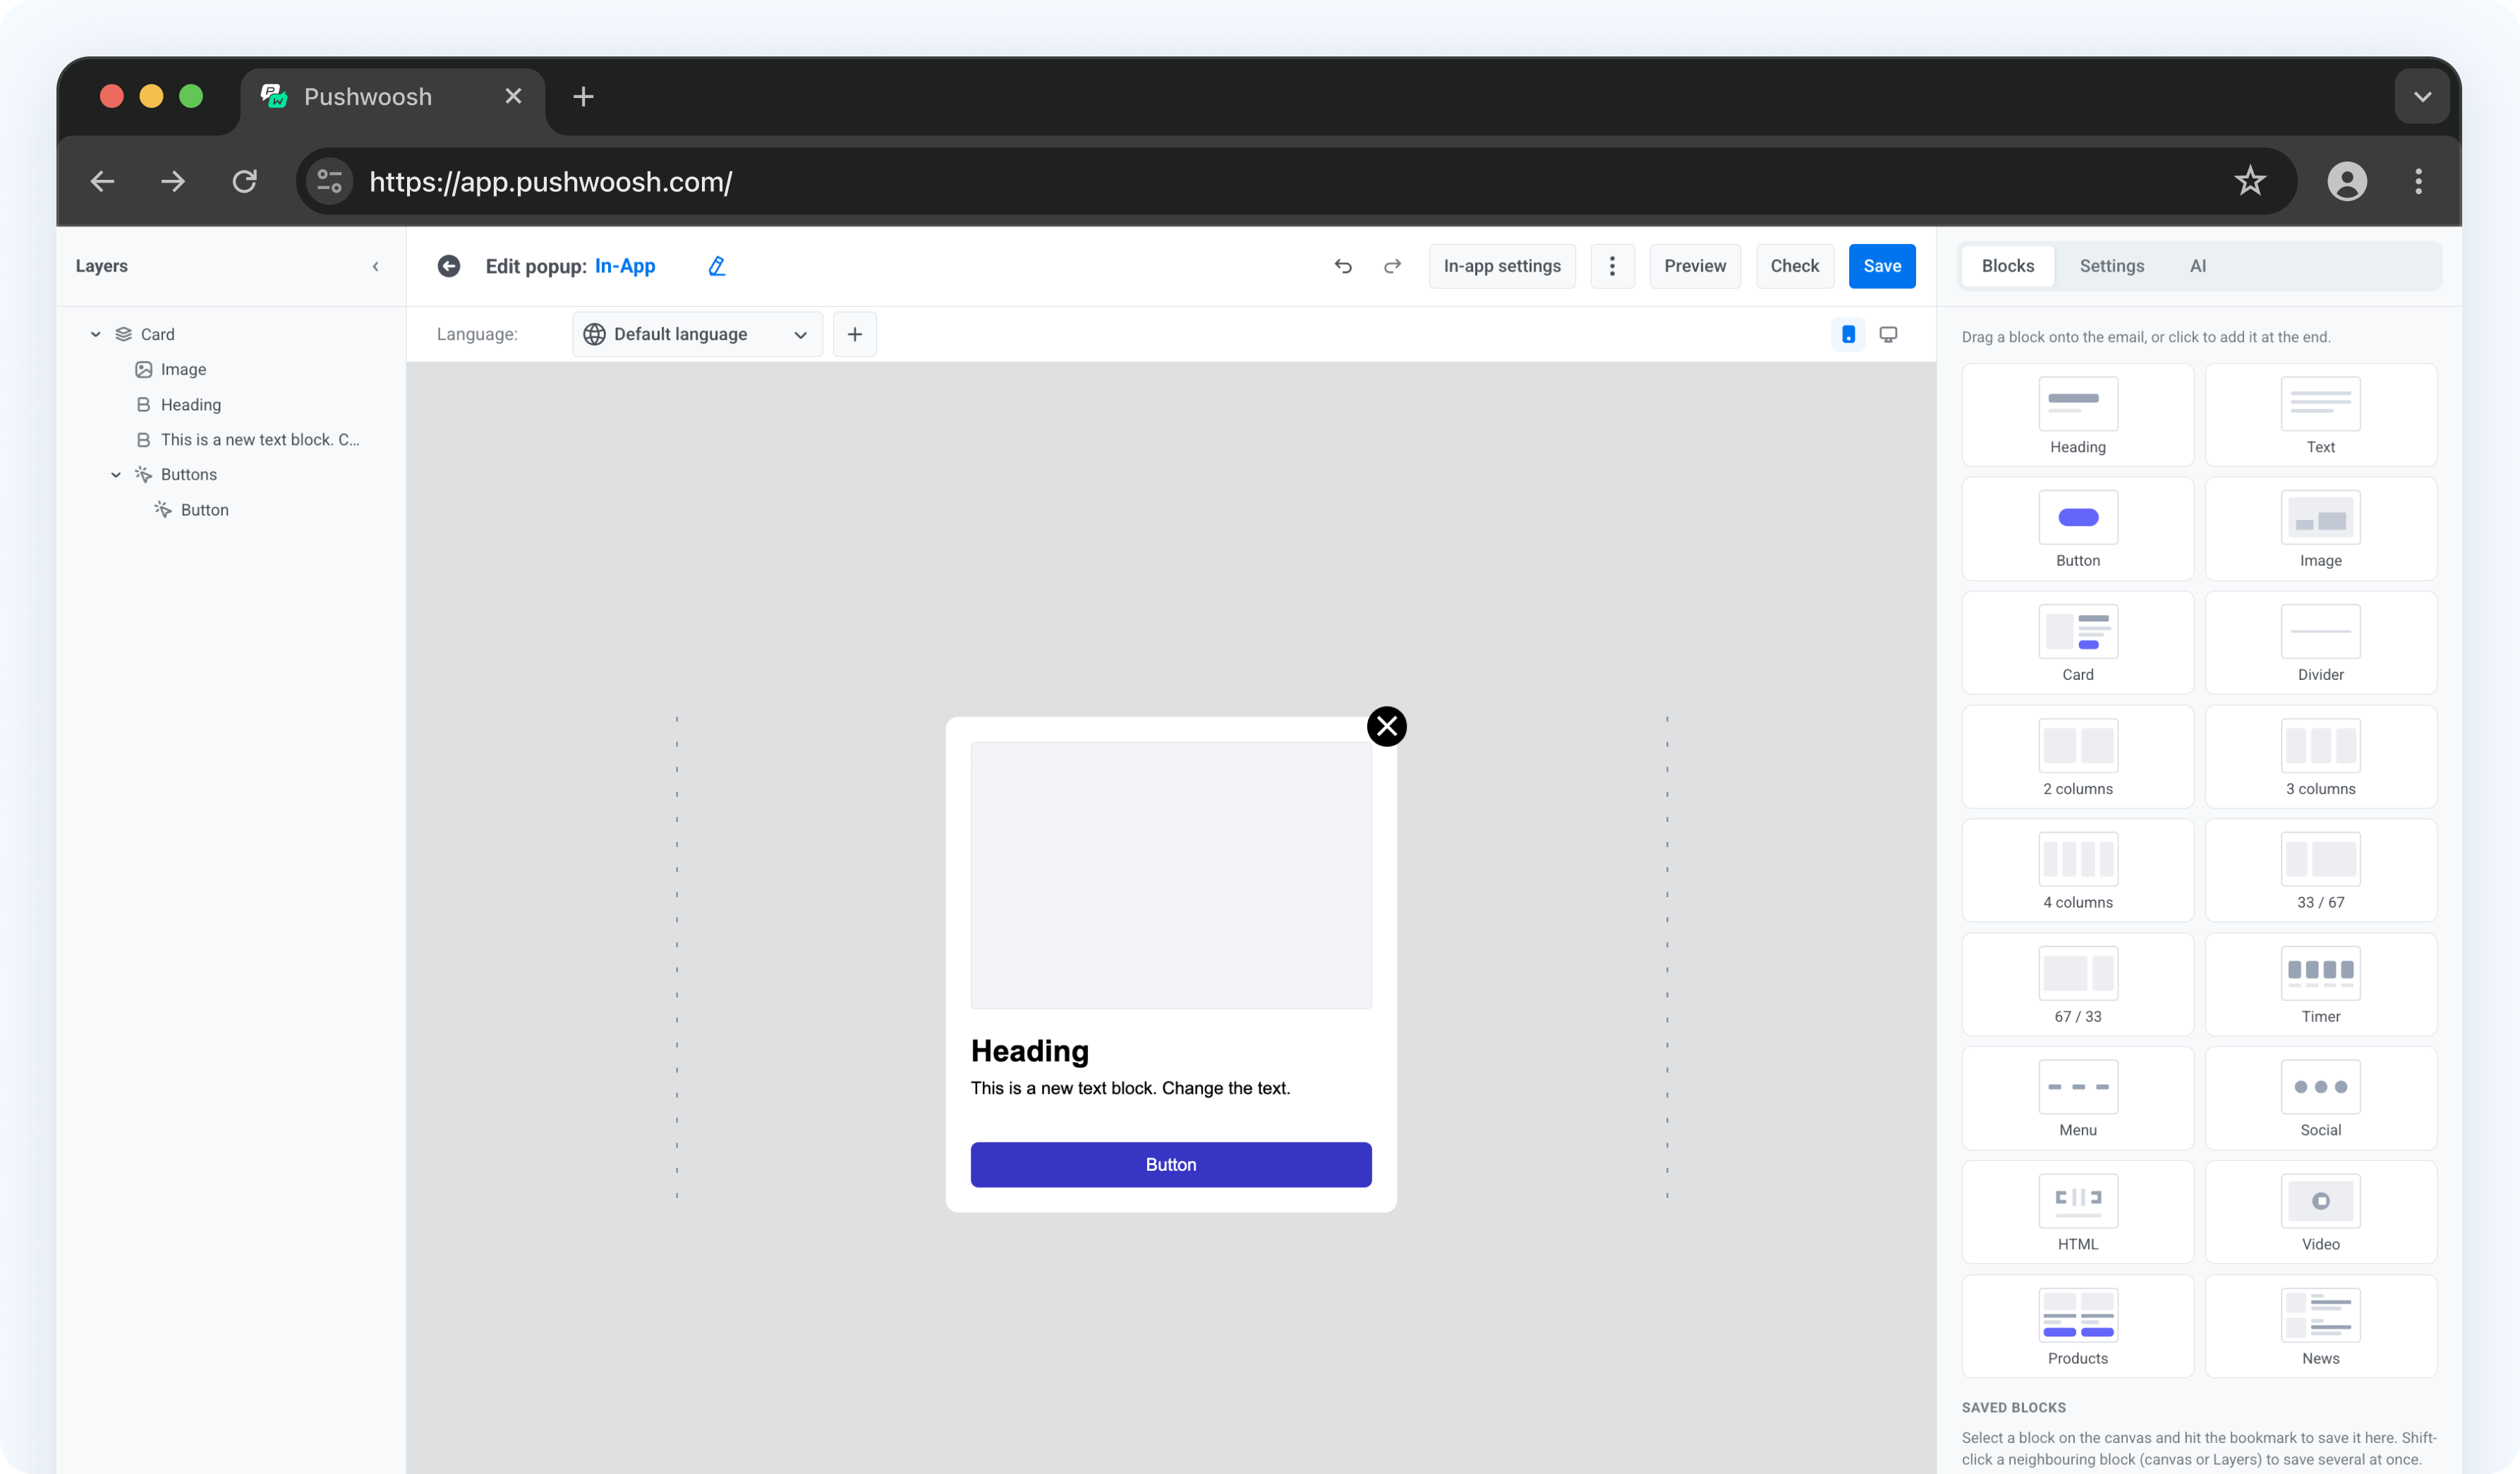Click the blue Button in the popup
Screen dimensions: 2520x1474
1170,1164
